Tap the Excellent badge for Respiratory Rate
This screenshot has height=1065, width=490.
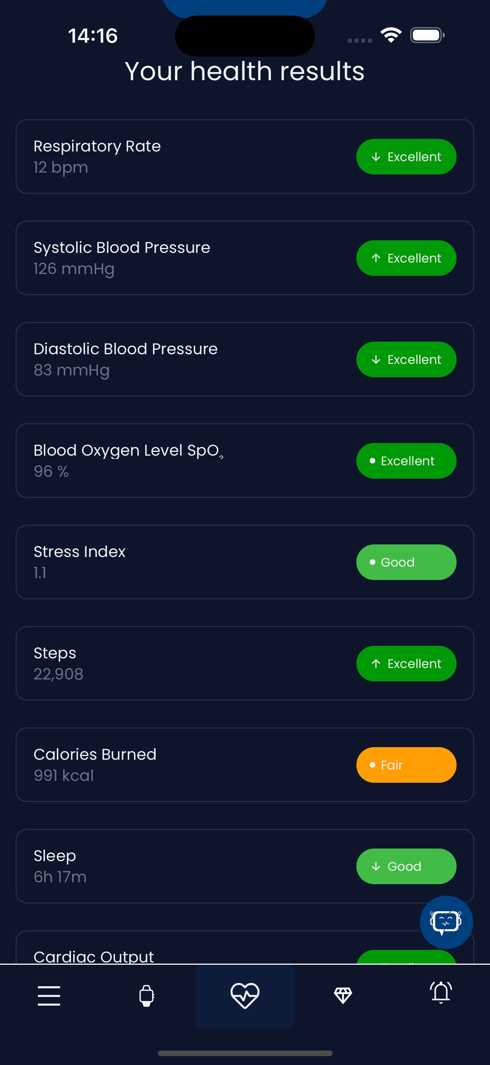coord(406,157)
